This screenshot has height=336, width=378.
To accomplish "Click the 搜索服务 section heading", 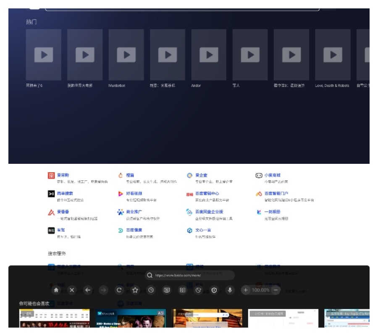I will [57, 253].
